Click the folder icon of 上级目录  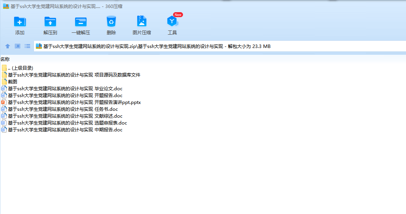click(4, 68)
